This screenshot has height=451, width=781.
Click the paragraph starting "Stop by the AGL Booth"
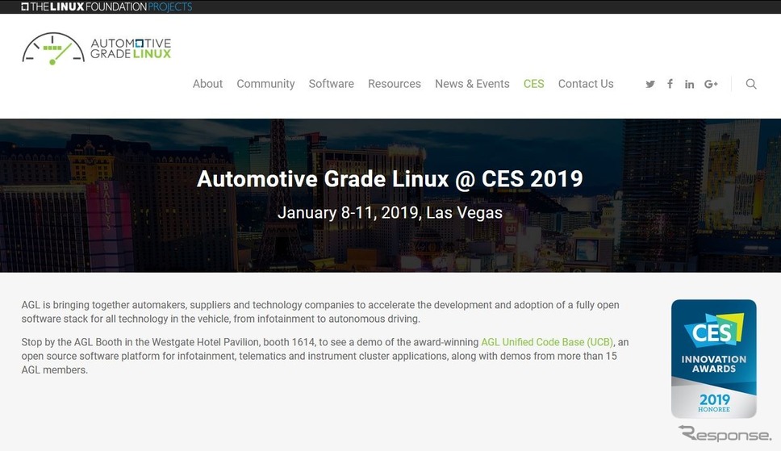pos(325,357)
